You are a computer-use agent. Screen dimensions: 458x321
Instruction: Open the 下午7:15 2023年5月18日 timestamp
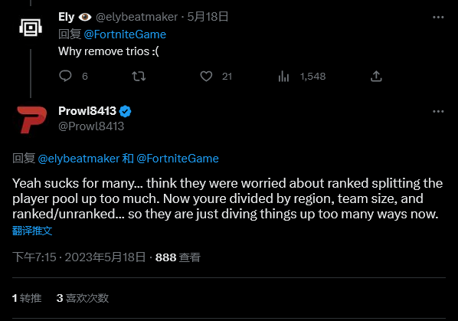79,257
